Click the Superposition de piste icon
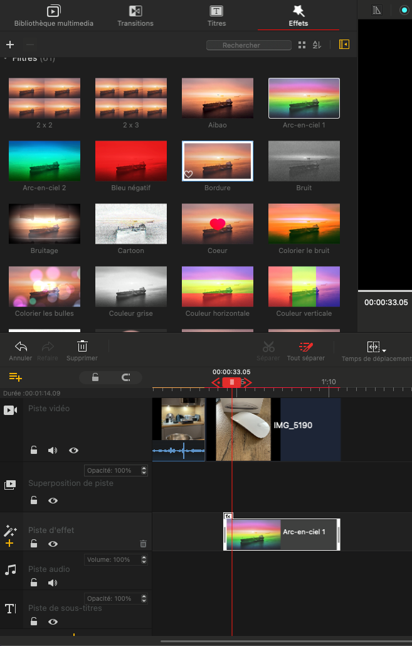Screen dimensions: 412x646 (x=10, y=485)
